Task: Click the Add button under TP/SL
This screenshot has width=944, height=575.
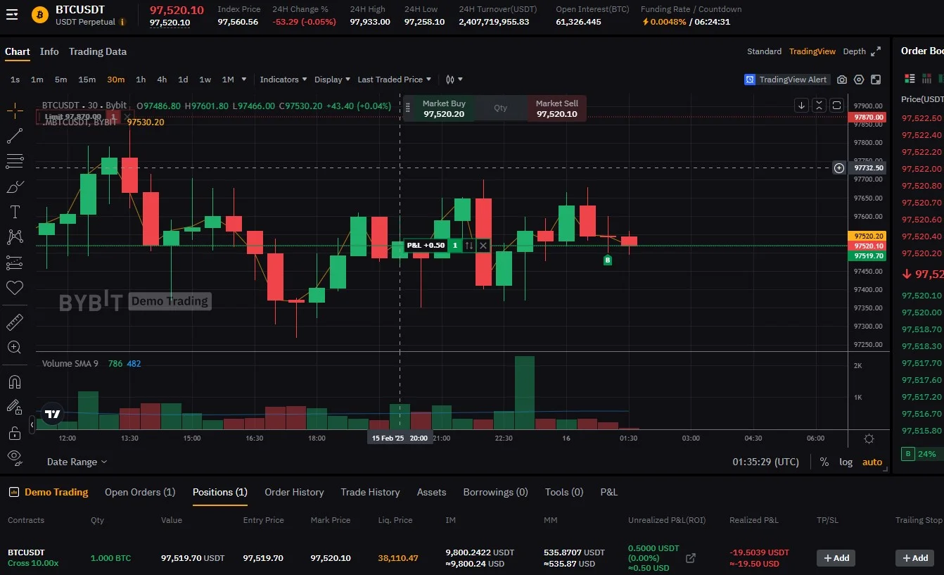Action: [836, 558]
